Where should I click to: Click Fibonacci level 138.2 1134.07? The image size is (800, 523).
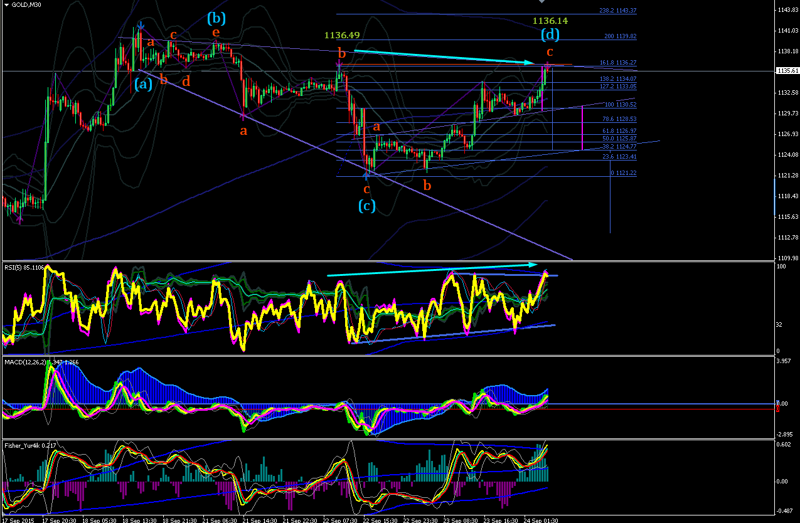click(x=618, y=78)
